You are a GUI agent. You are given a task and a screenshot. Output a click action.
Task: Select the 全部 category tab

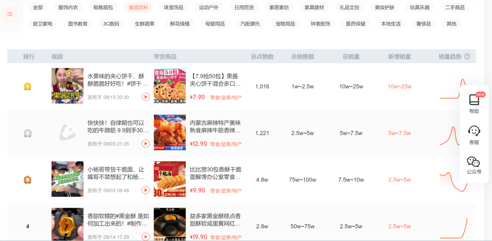point(38,7)
